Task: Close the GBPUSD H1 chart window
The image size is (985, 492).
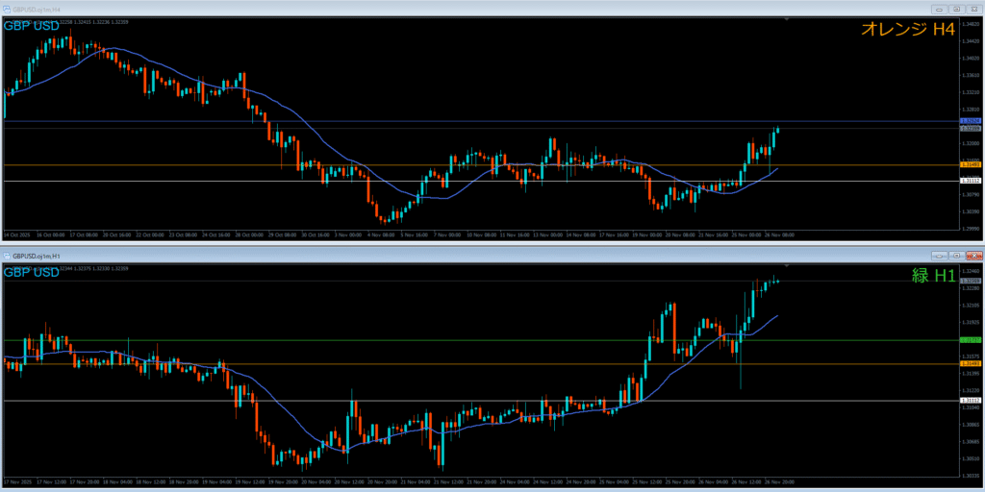Action: click(973, 256)
